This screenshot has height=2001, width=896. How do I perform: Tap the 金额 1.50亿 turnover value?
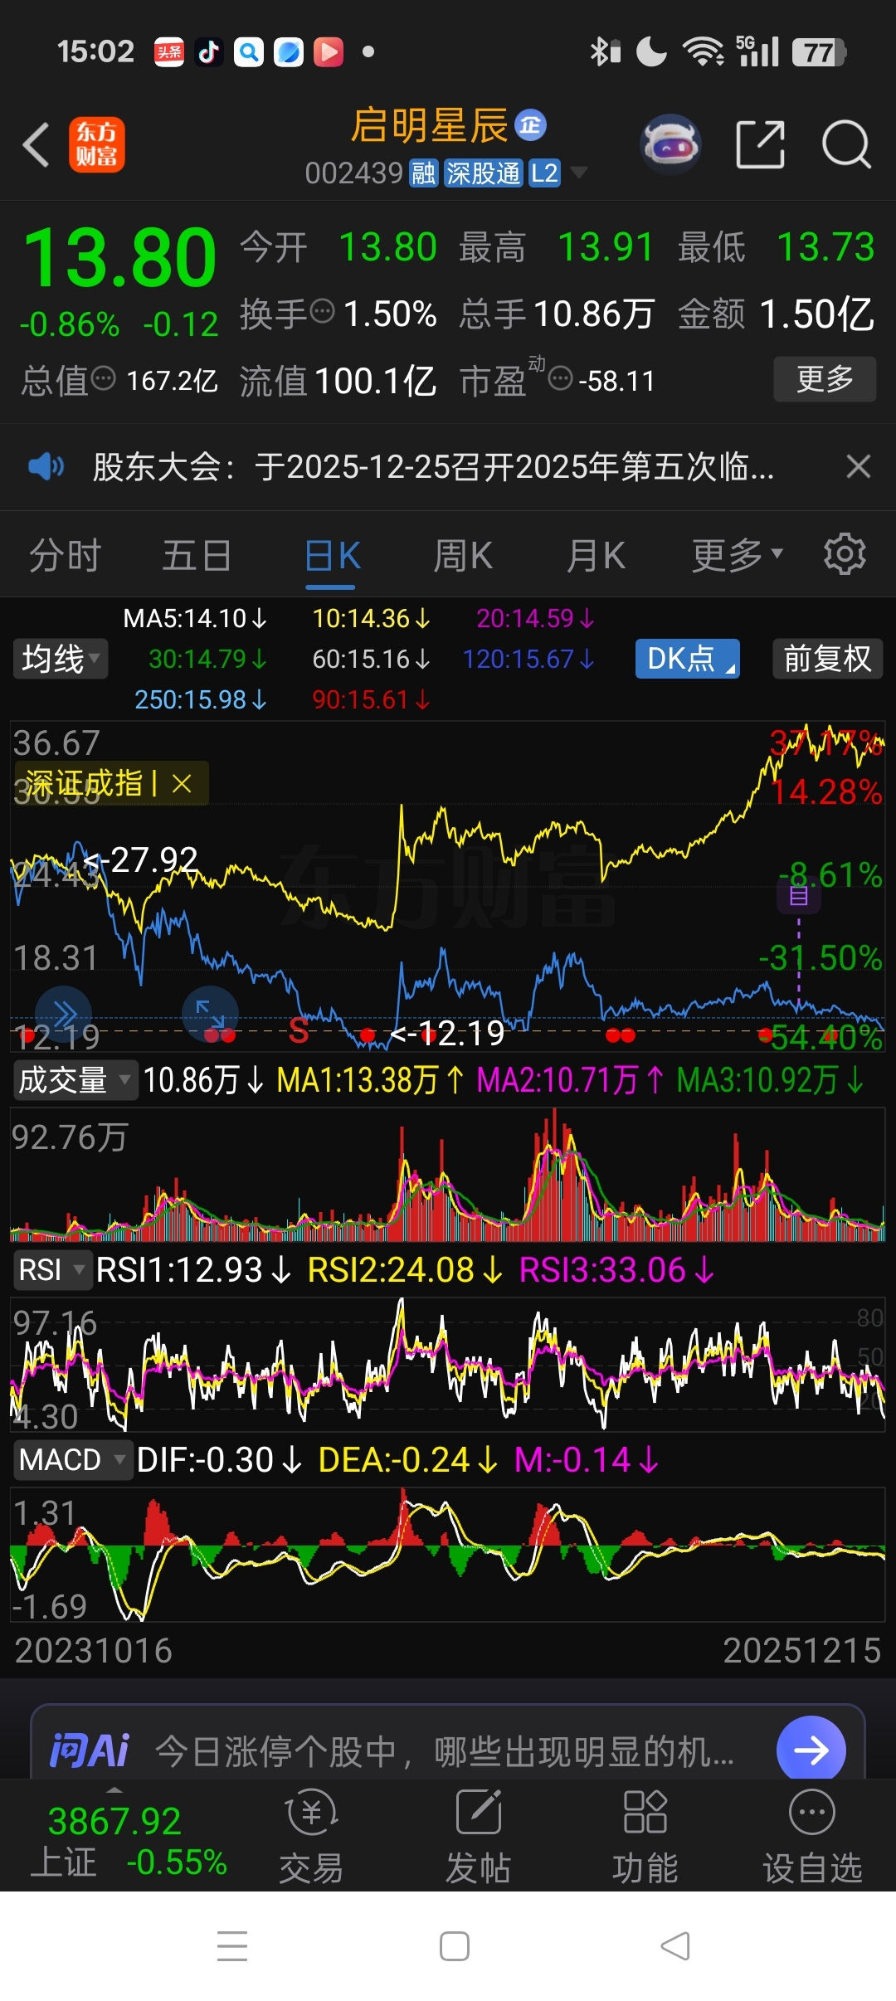(777, 314)
